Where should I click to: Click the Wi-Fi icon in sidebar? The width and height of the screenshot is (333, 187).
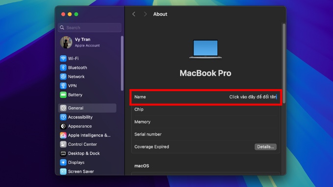(63, 58)
